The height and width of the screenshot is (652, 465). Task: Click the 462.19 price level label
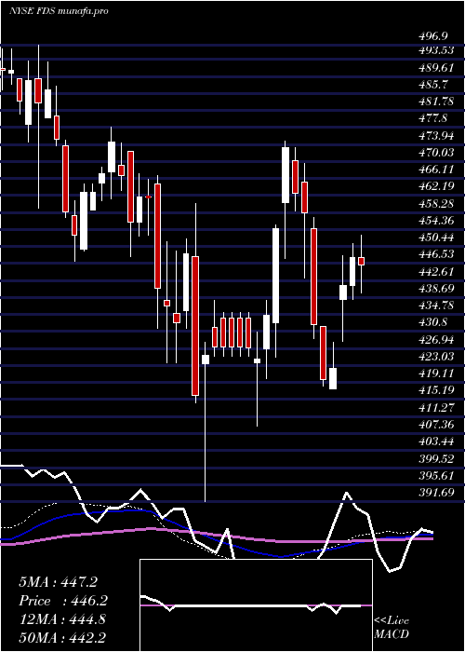438,186
